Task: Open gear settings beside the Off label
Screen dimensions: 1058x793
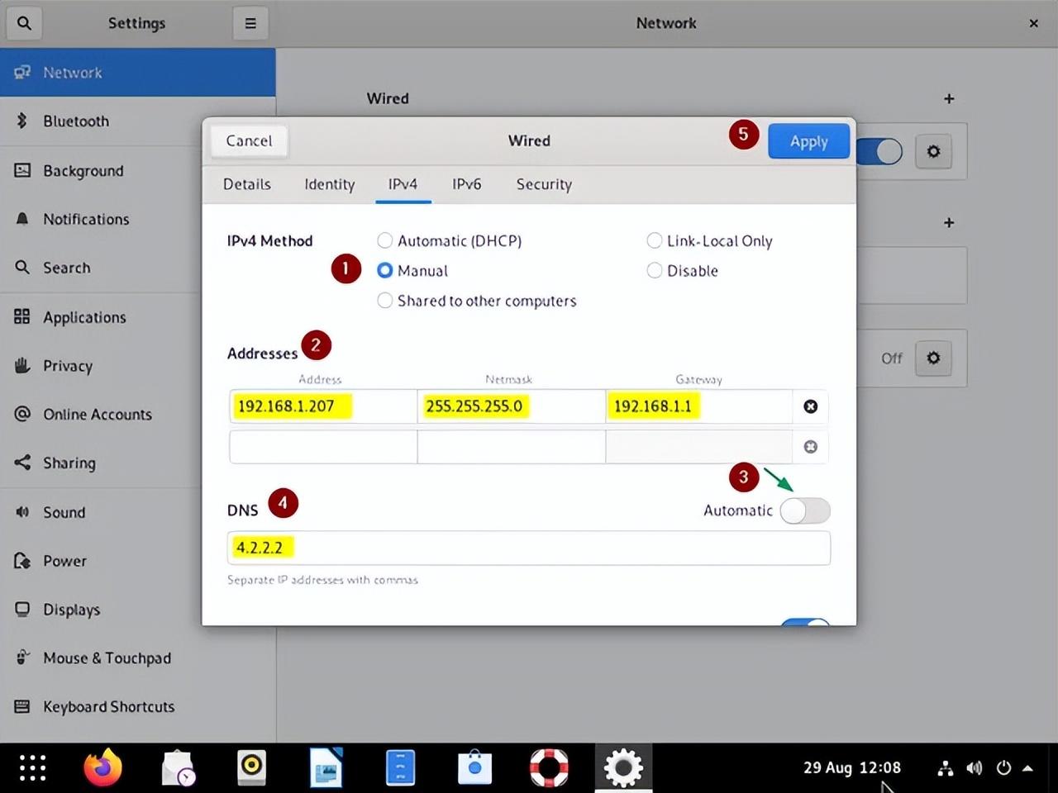Action: coord(933,358)
